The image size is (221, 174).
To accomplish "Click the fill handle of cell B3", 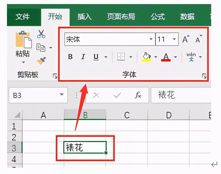I will (106, 153).
